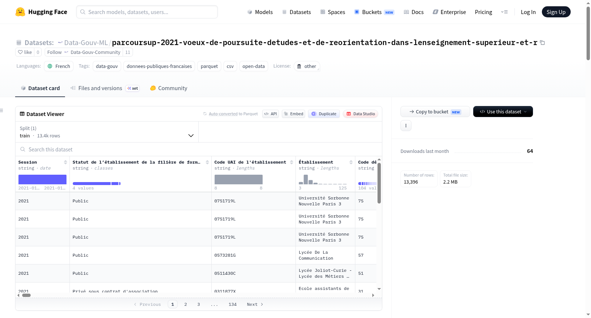591x318 pixels.
Task: Copy dataset name with copy icon
Action: (x=542, y=42)
